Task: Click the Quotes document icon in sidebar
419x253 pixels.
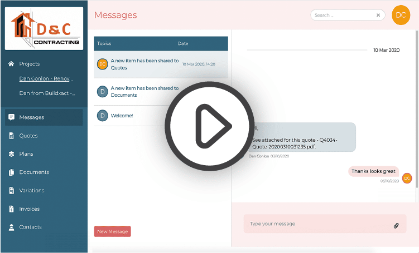Action: click(x=11, y=136)
